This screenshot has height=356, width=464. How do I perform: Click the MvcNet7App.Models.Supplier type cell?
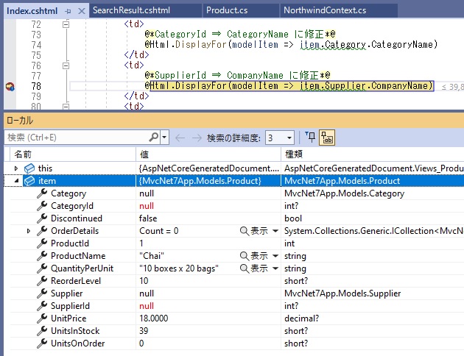click(x=342, y=293)
